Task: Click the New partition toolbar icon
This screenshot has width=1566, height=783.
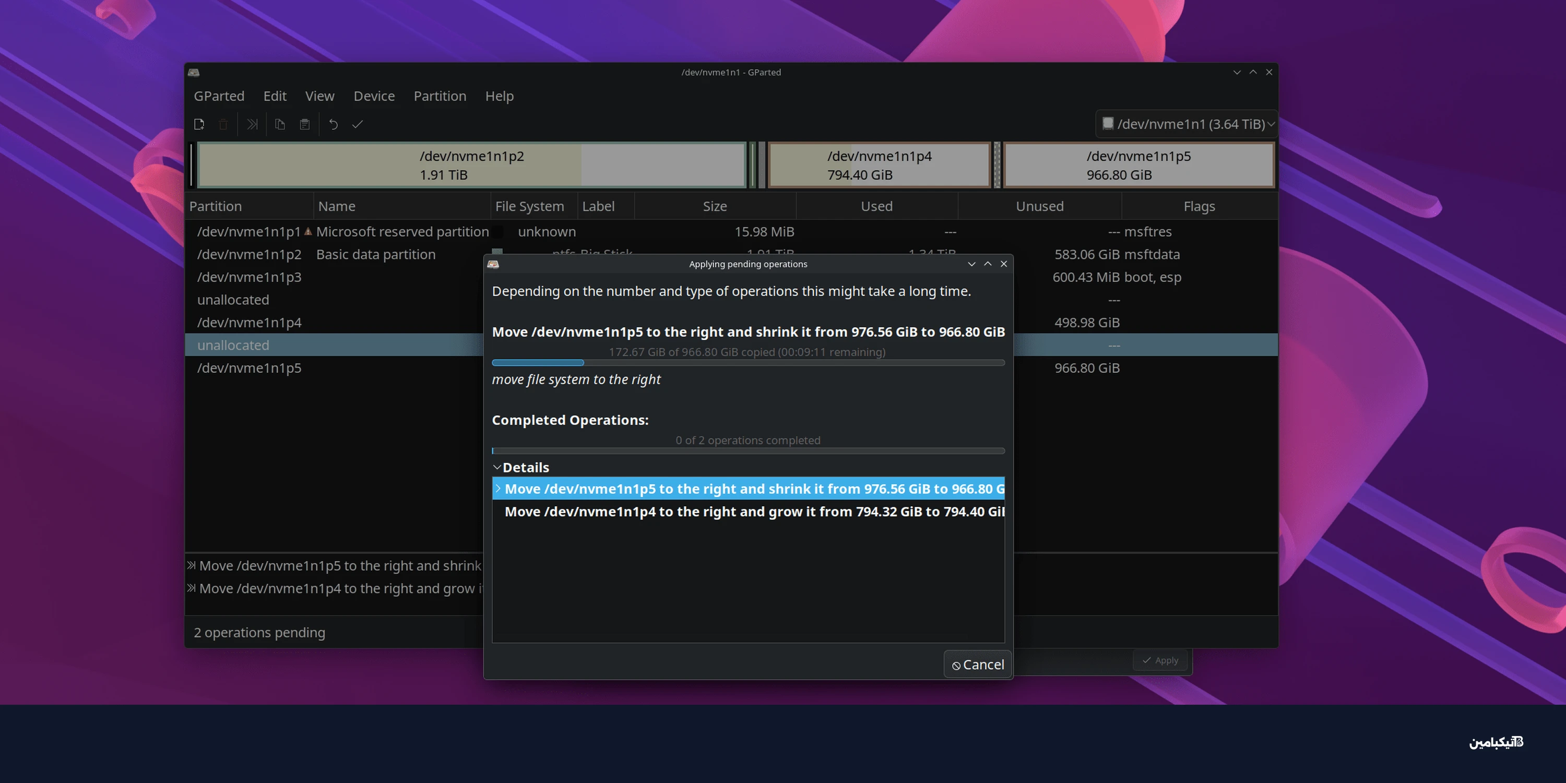Action: click(x=199, y=124)
